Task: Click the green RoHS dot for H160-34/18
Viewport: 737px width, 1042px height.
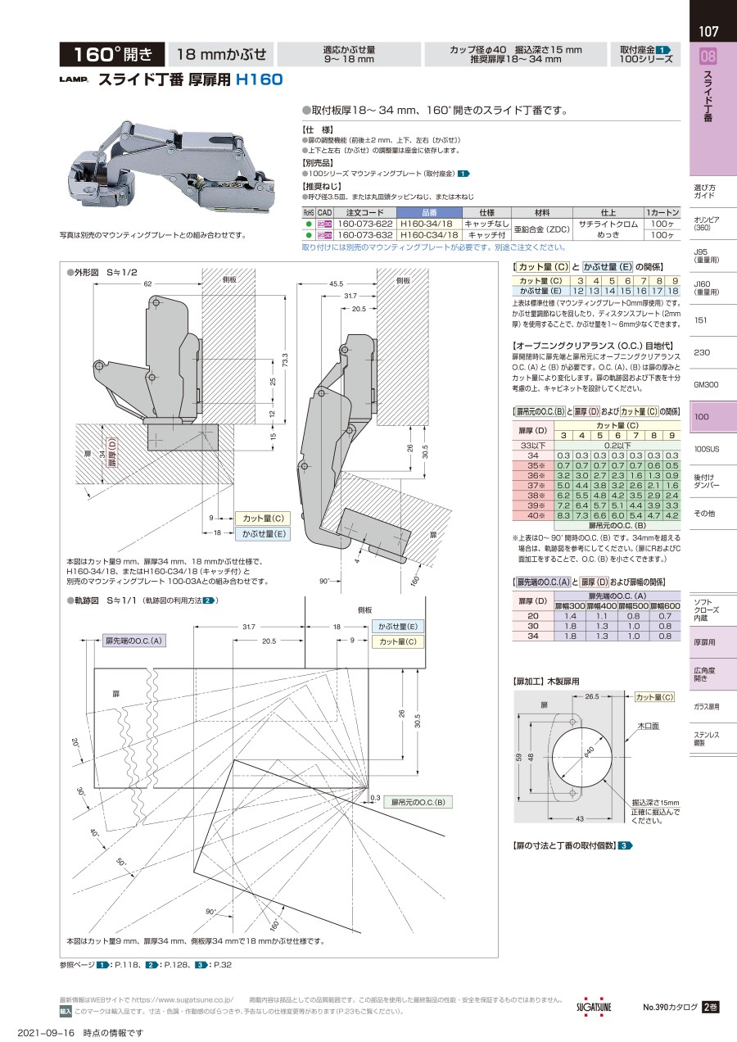Action: pos(308,224)
